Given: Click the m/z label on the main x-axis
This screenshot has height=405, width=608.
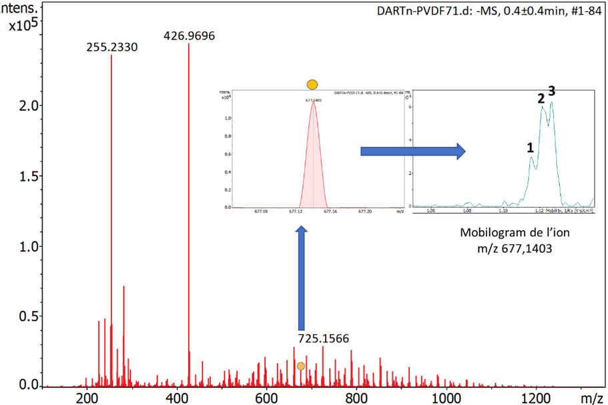Looking at the screenshot, I should coord(590,398).
